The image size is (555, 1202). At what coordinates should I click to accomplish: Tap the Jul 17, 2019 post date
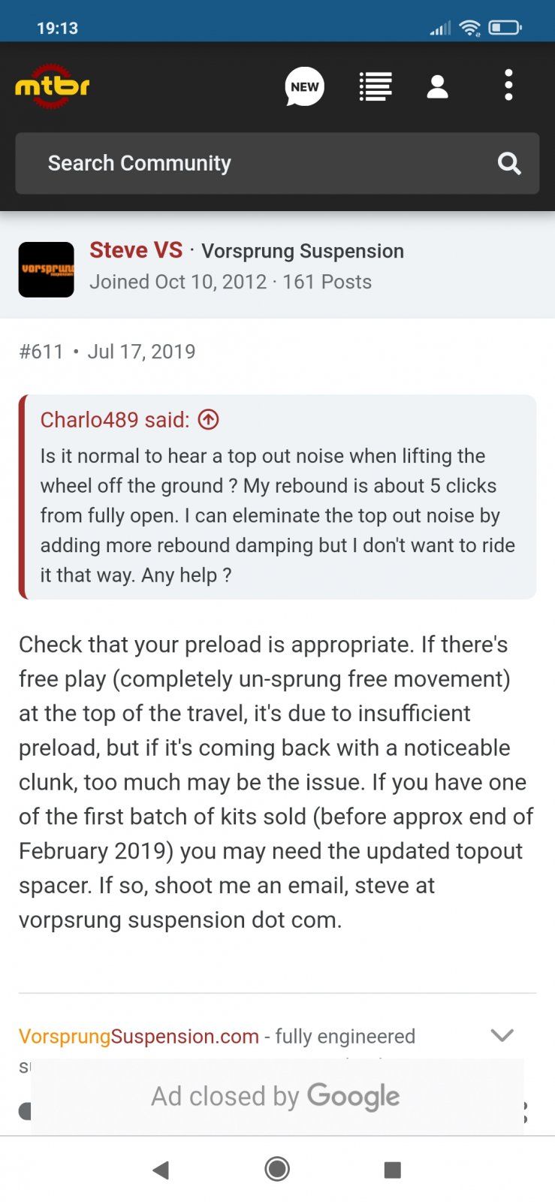[141, 352]
